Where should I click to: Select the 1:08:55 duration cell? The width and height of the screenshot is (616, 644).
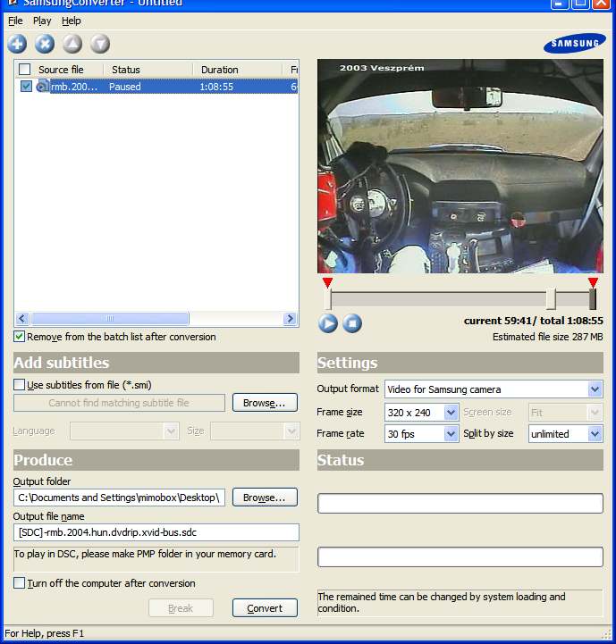[x=216, y=87]
